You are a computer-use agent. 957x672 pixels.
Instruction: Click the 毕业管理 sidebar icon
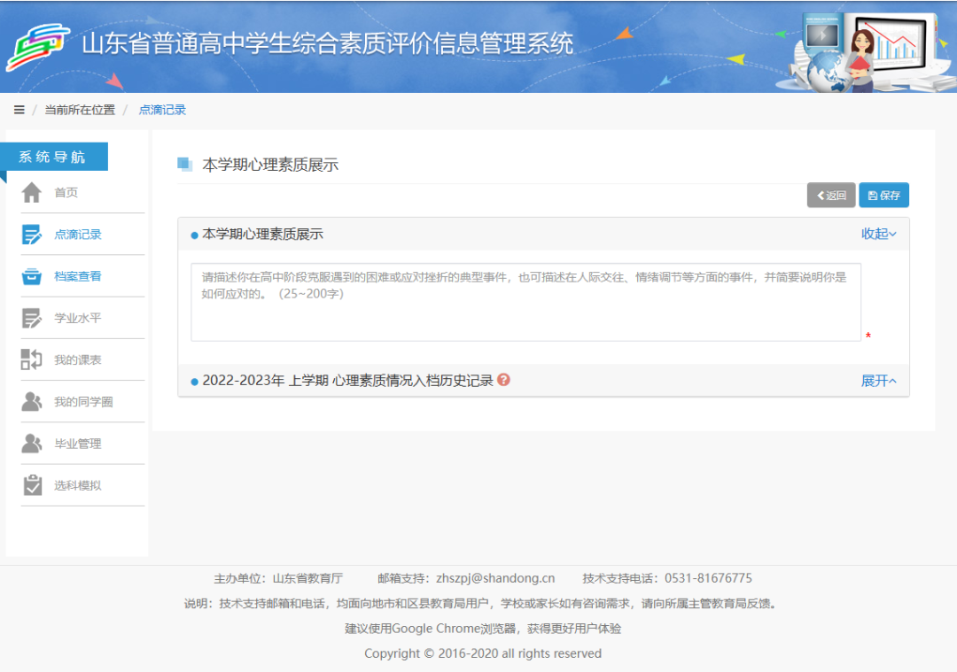(x=32, y=443)
